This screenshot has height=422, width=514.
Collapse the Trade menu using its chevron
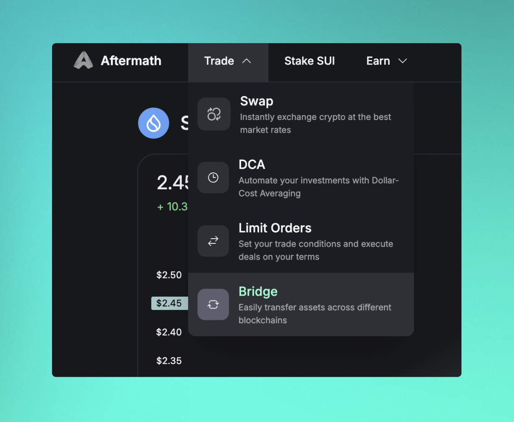(x=247, y=61)
